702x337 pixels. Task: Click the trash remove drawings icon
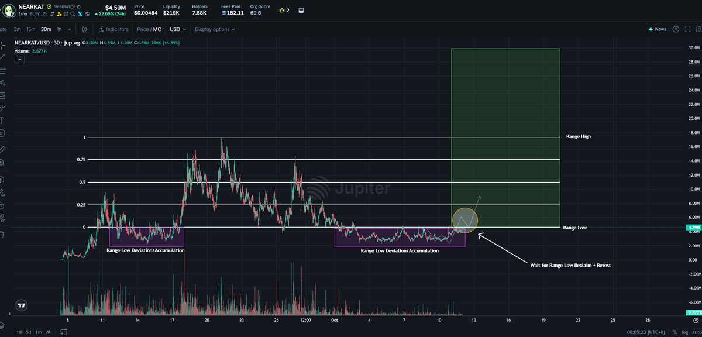2,234
